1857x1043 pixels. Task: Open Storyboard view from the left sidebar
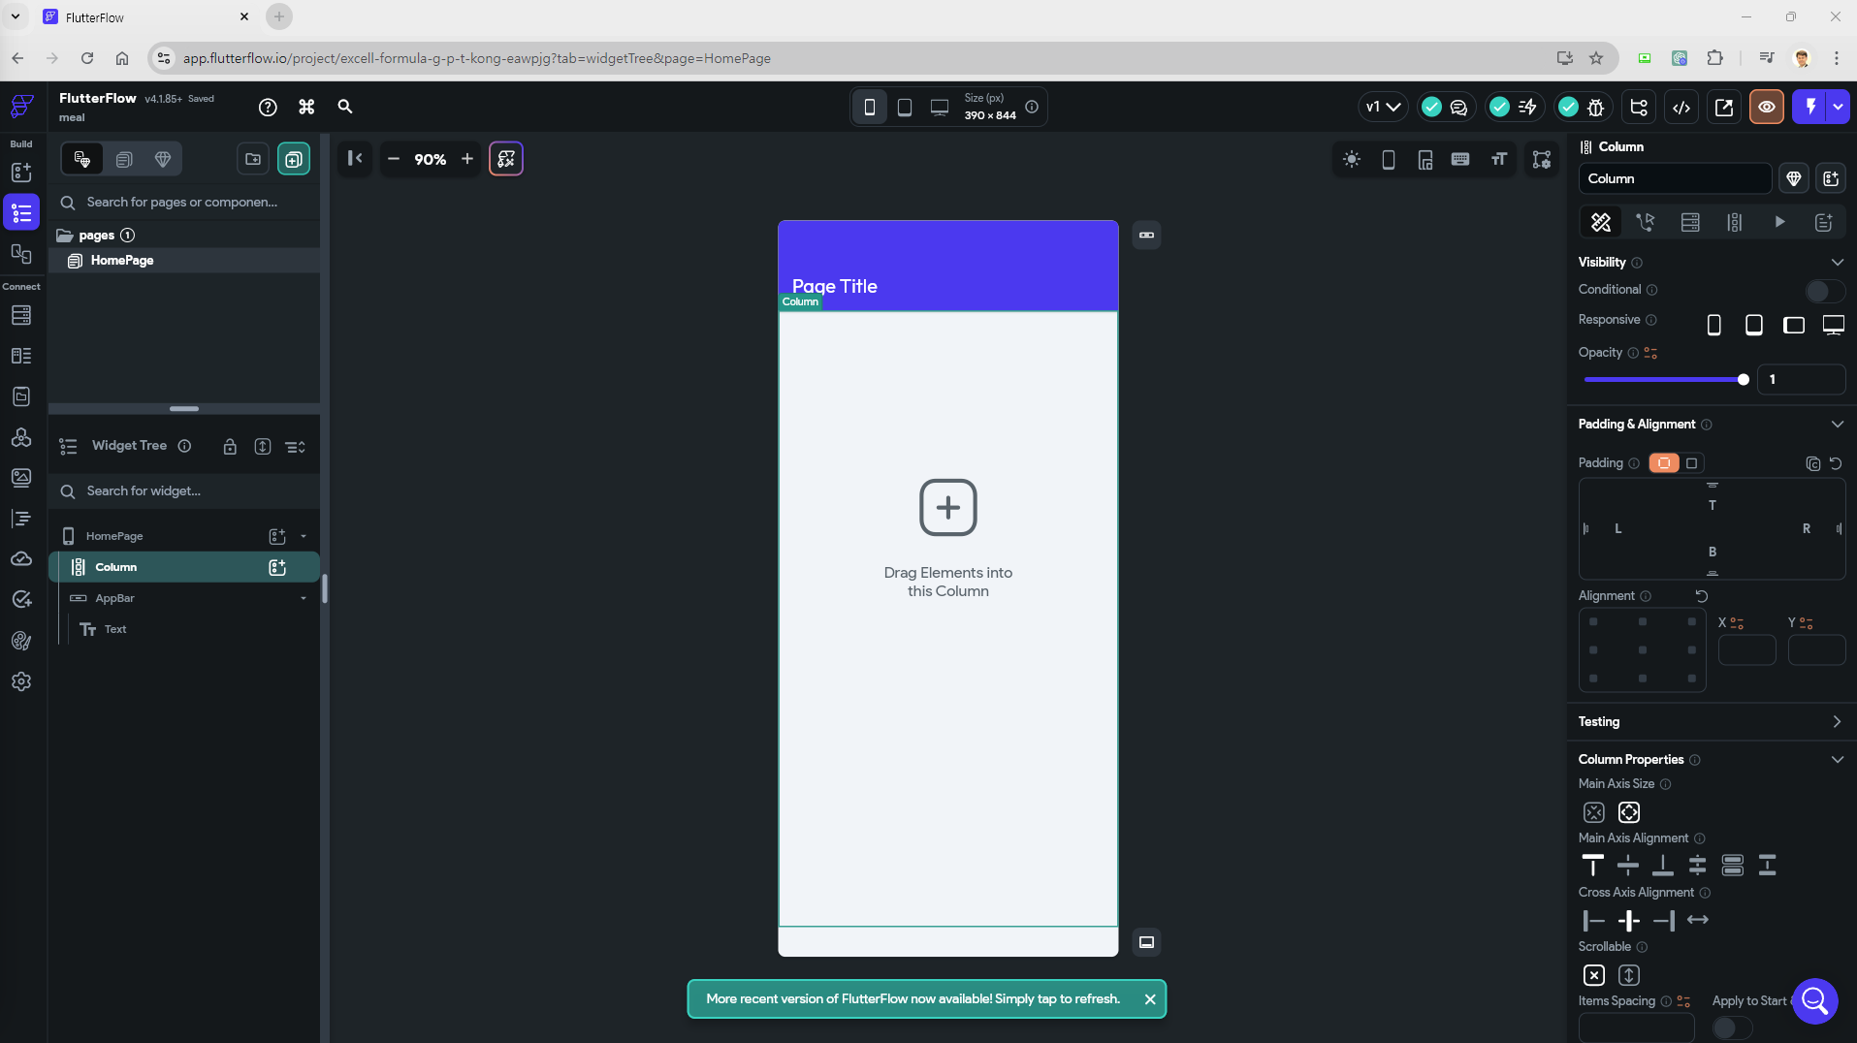click(21, 254)
